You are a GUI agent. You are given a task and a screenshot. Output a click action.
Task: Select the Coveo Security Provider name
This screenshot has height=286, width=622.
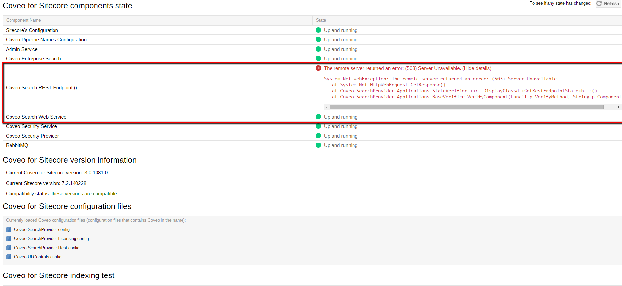pos(32,136)
